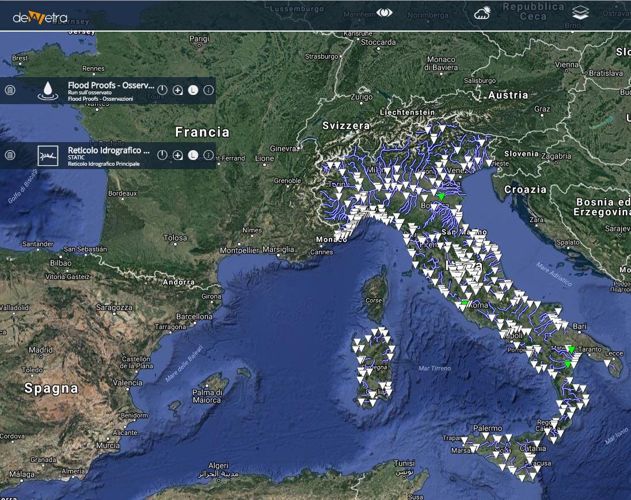The image size is (631, 500).
Task: Click the plus icon on Reticolo Idrografico layer
Action: 177,155
